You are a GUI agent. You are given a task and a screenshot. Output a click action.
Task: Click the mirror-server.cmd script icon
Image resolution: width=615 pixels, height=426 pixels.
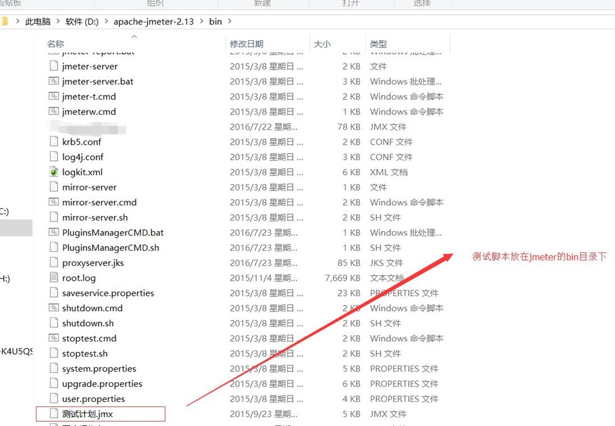[x=53, y=202]
